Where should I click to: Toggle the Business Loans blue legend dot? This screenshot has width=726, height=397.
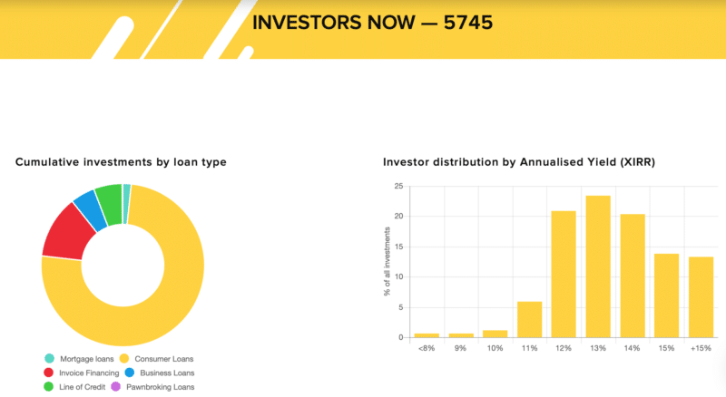point(130,372)
